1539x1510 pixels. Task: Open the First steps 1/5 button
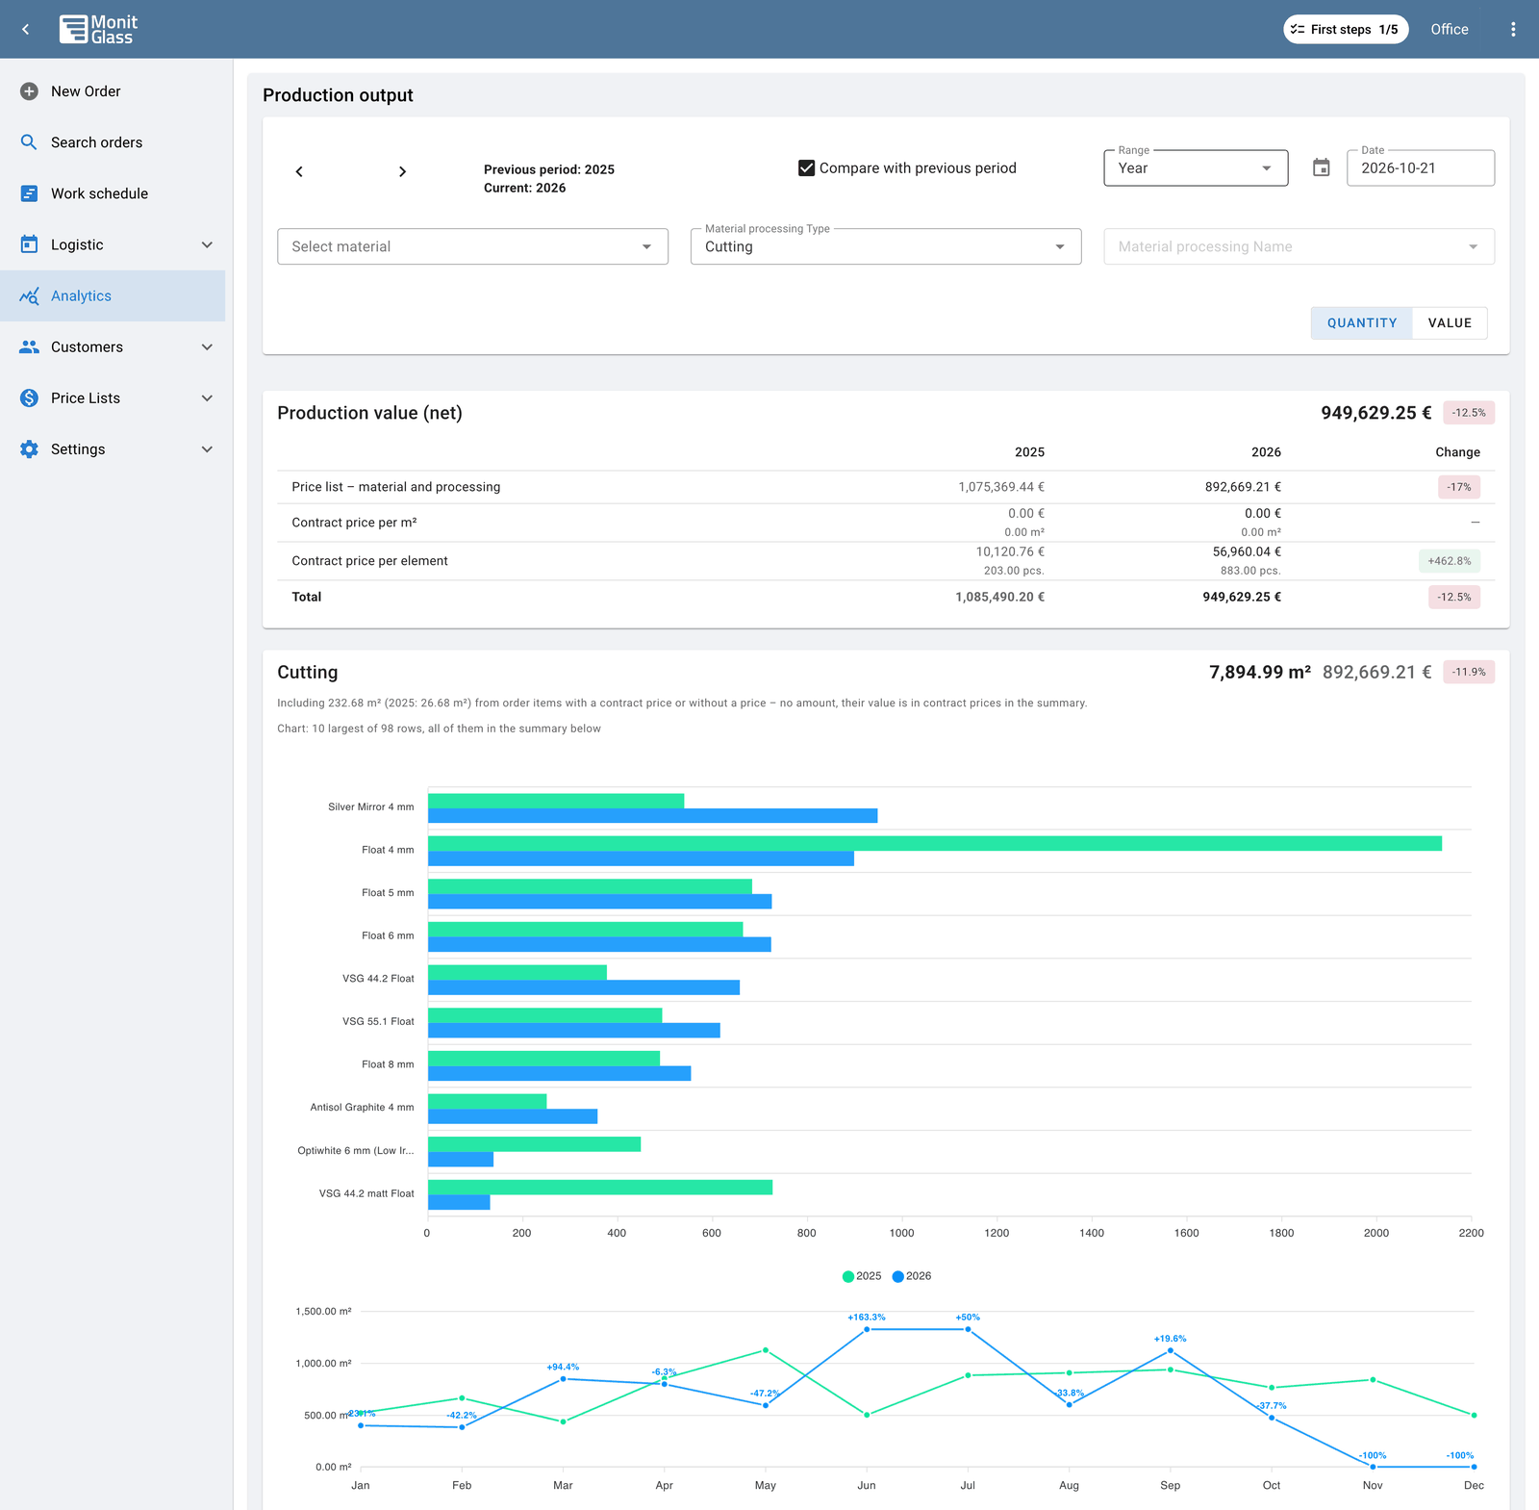click(1346, 29)
